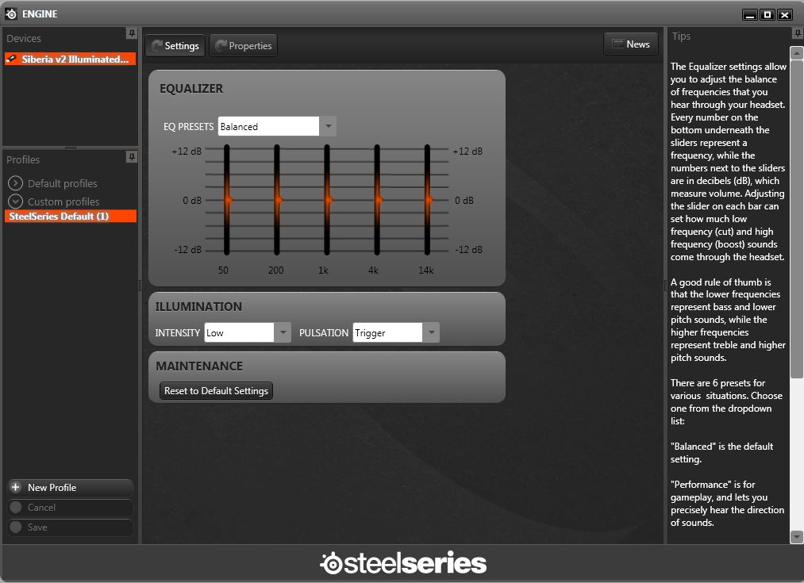Click the 50 Hz equalizer slider handle

pos(227,200)
